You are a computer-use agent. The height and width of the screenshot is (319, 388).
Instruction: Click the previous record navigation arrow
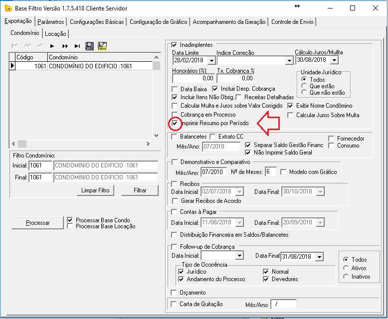pyautogui.click(x=39, y=46)
